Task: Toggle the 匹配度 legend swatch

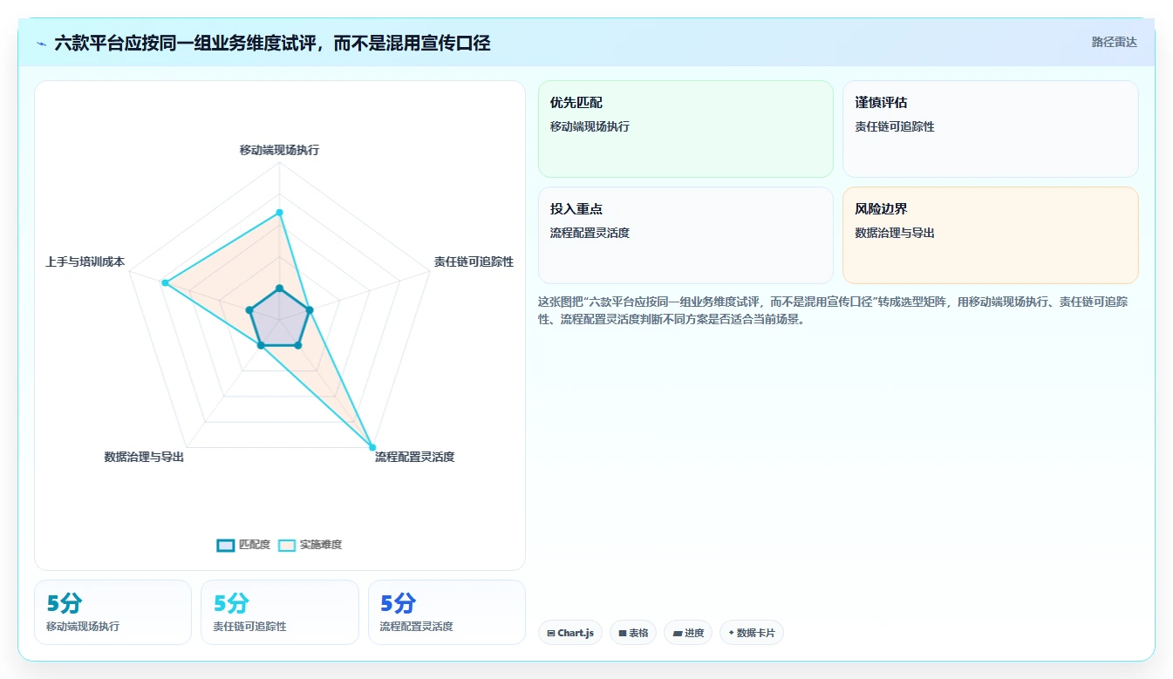Action: (226, 545)
